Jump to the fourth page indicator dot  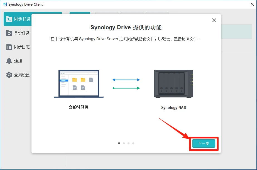[x=133, y=143]
